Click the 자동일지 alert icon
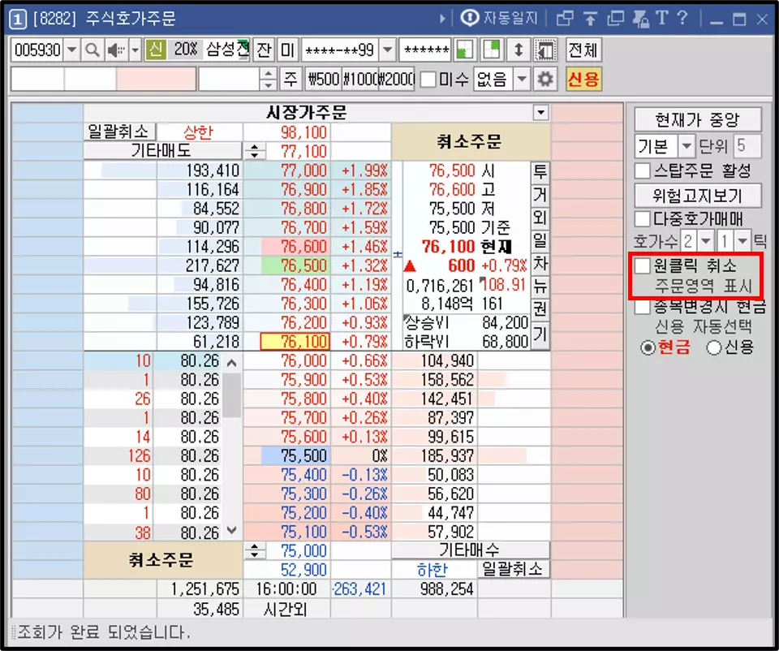 coord(468,19)
